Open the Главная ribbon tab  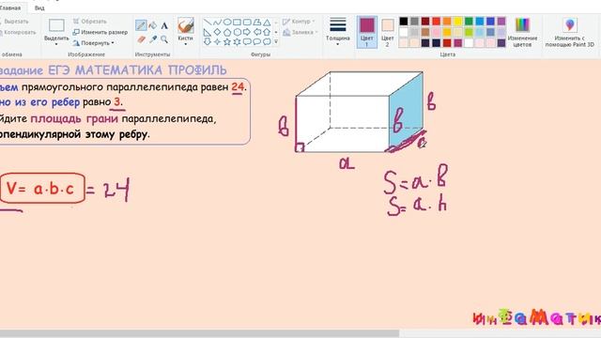pos(10,8)
